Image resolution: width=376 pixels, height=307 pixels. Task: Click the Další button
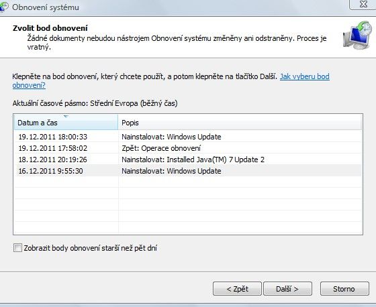pyautogui.click(x=287, y=289)
